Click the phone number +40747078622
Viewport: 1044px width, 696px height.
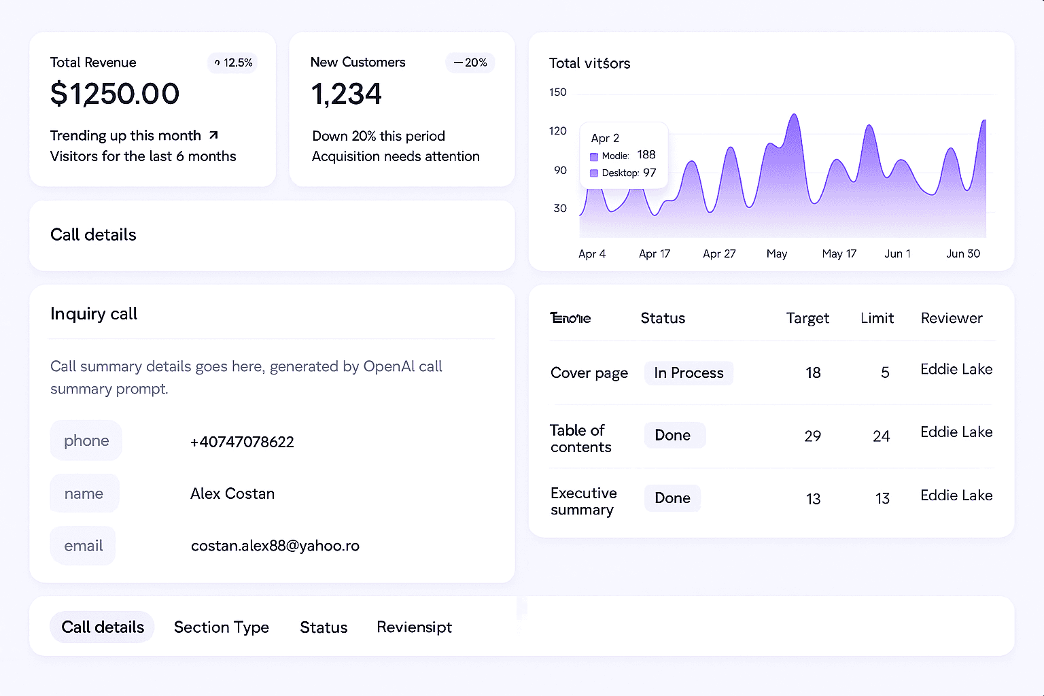click(242, 442)
